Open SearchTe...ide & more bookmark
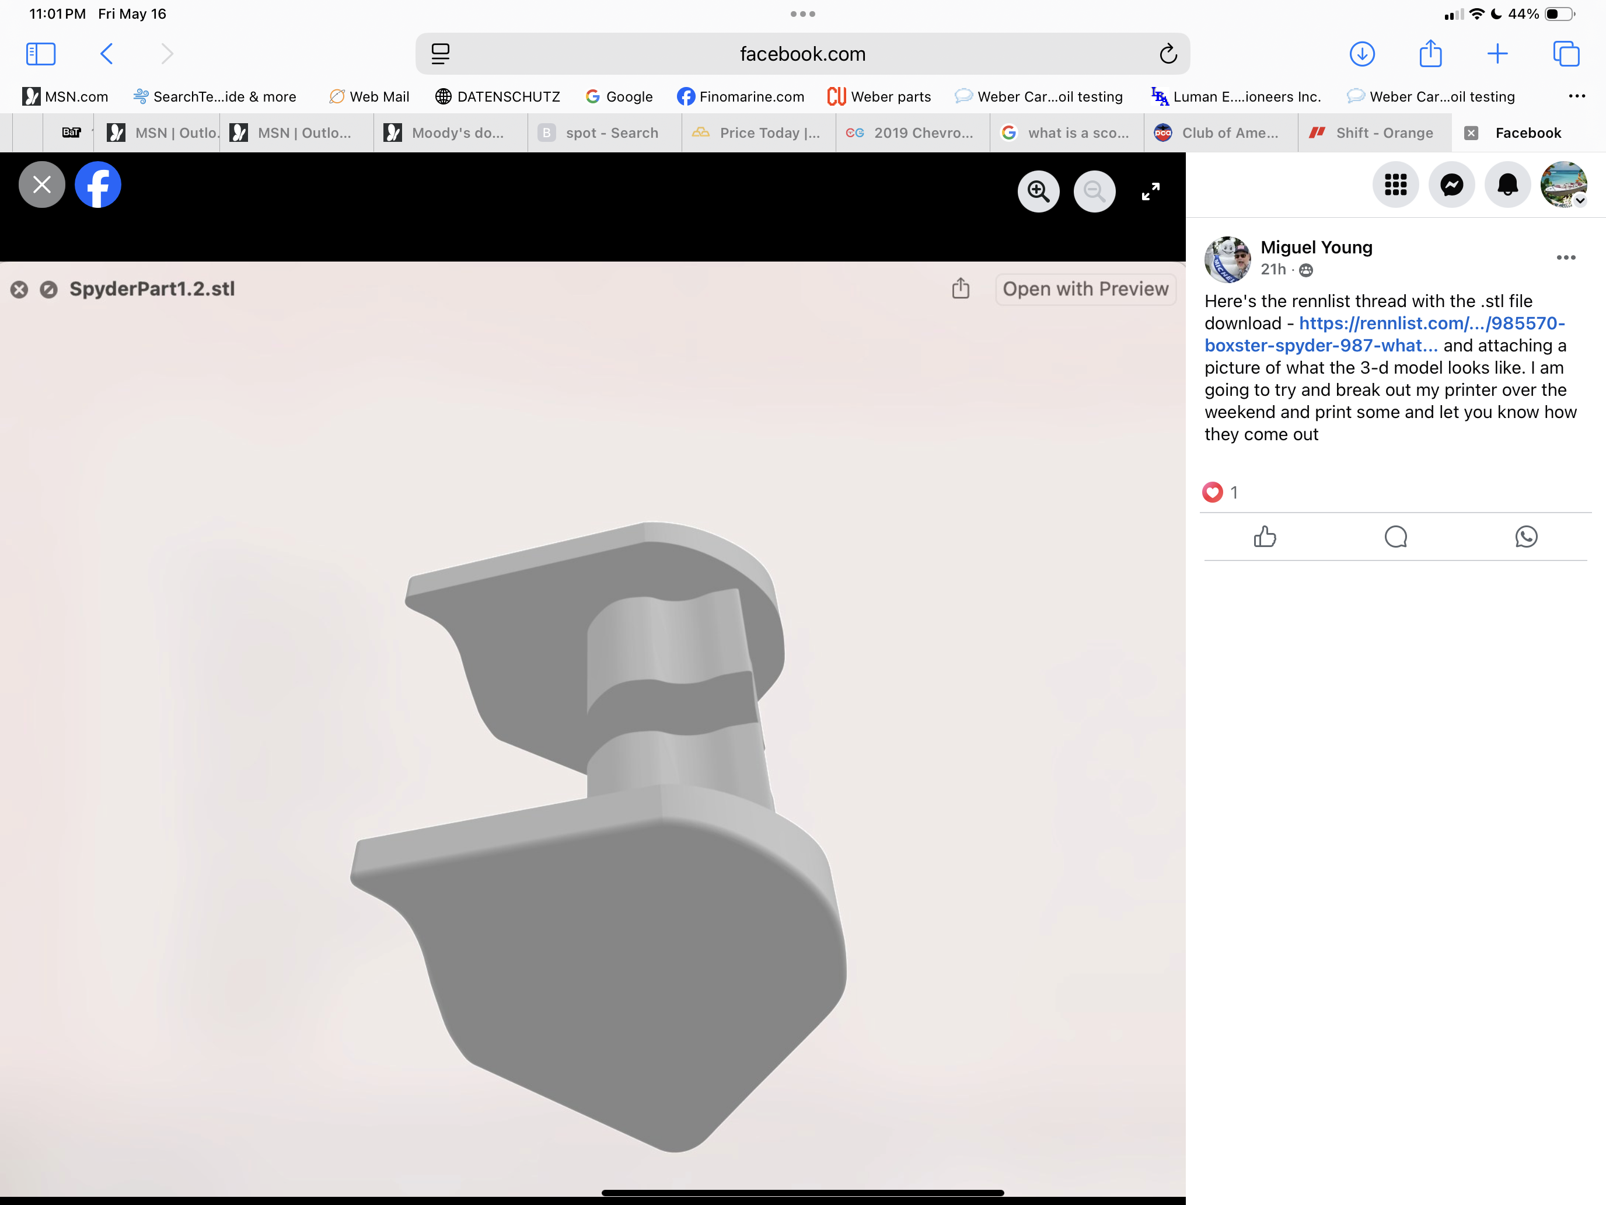Screen dimensions: 1606x1205 pos(215,96)
